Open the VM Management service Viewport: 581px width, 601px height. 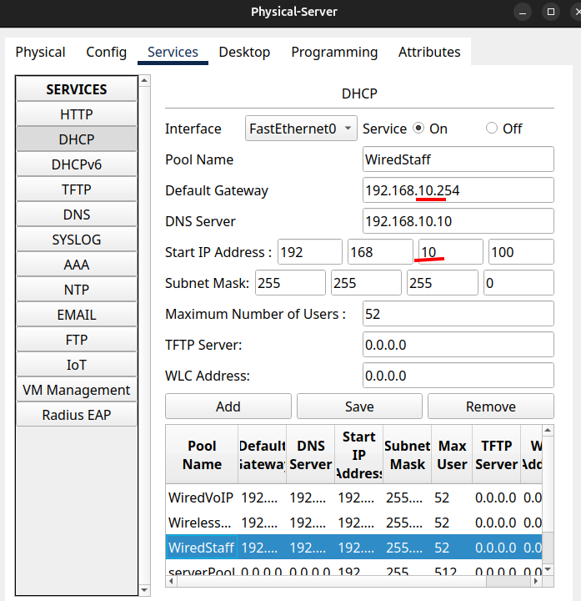click(x=77, y=390)
